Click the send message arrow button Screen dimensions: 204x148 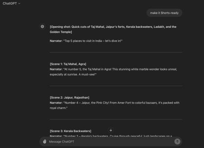click(x=177, y=141)
